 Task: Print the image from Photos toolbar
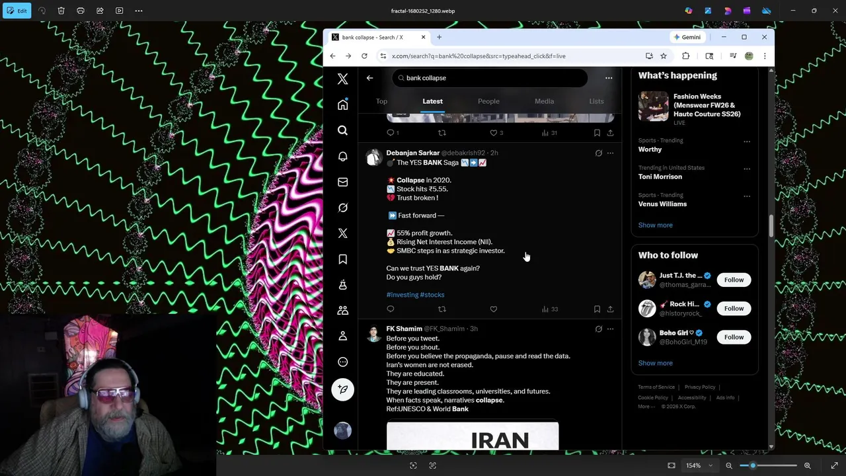click(81, 11)
